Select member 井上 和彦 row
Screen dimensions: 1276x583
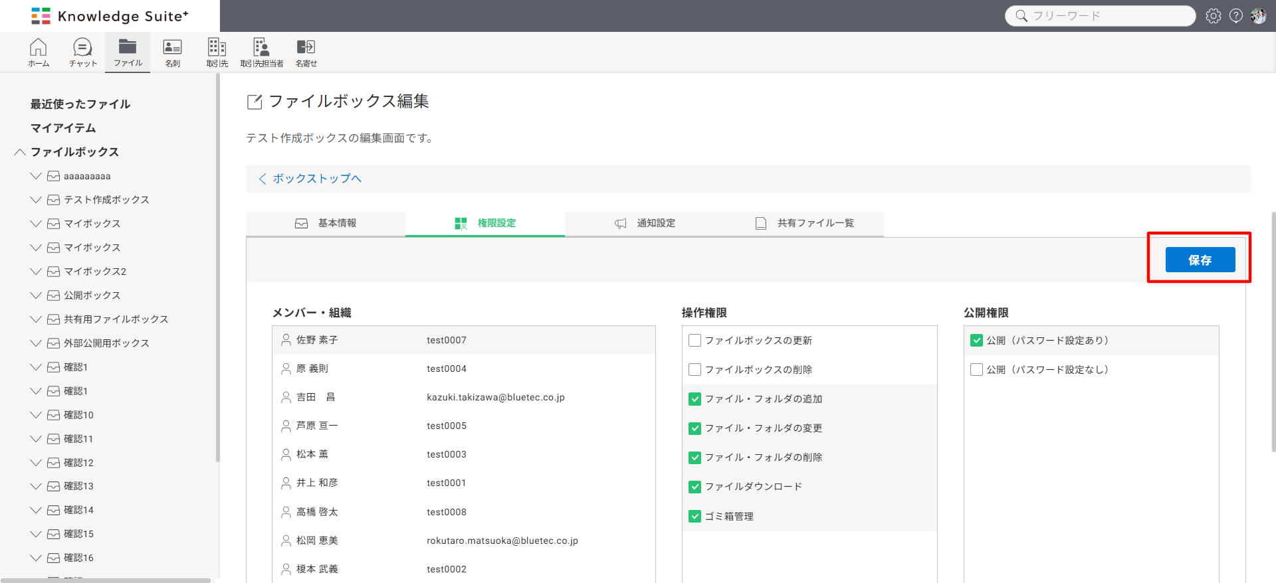click(464, 483)
